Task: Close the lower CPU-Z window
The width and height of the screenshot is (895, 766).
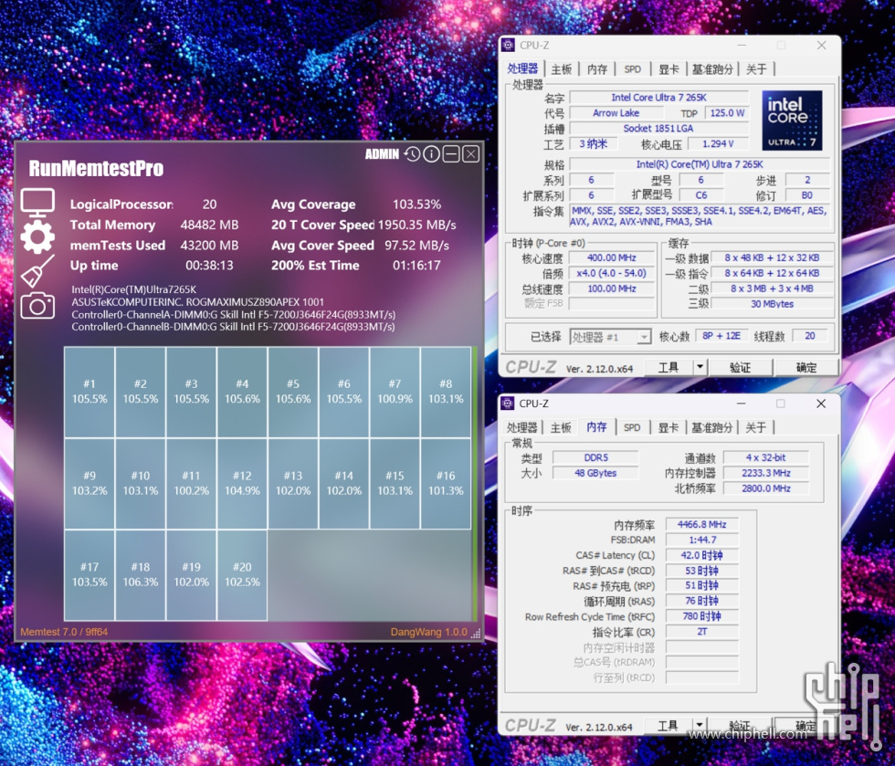Action: (x=821, y=404)
